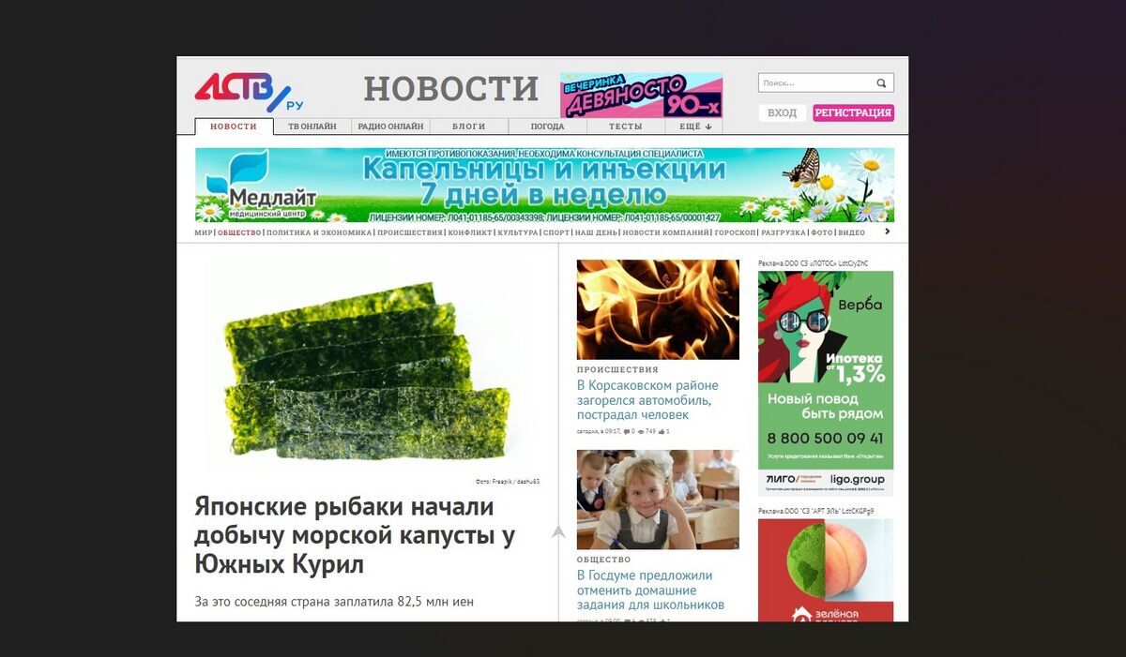The height and width of the screenshot is (657, 1126).
Task: Click the thumbs-up icon on the car fire story
Action: click(x=662, y=432)
